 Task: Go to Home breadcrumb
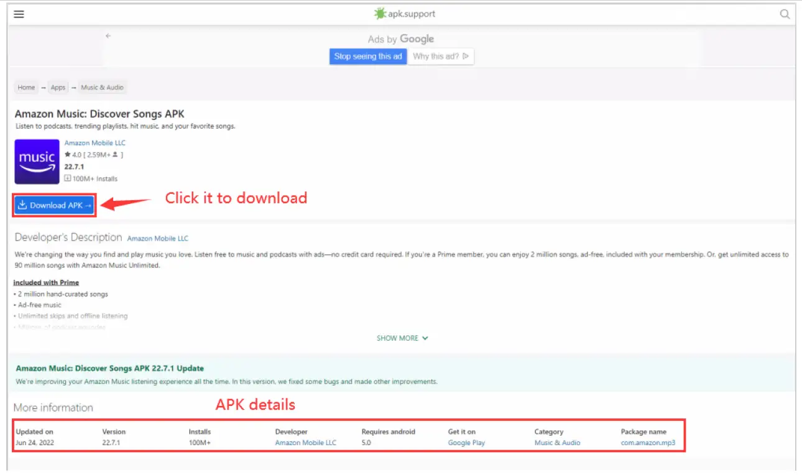point(26,88)
